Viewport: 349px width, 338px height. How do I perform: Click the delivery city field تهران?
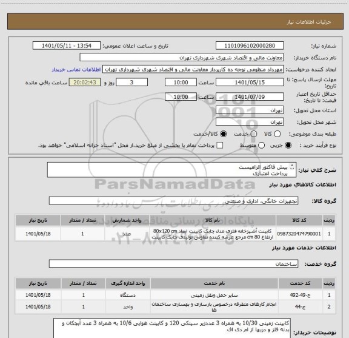[250, 122]
